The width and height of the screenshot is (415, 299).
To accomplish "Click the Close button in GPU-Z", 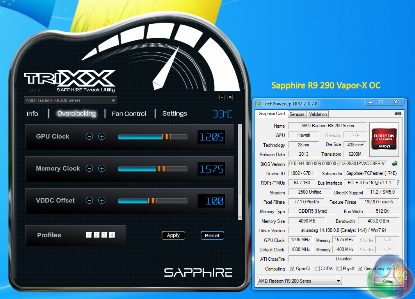I will (x=388, y=281).
